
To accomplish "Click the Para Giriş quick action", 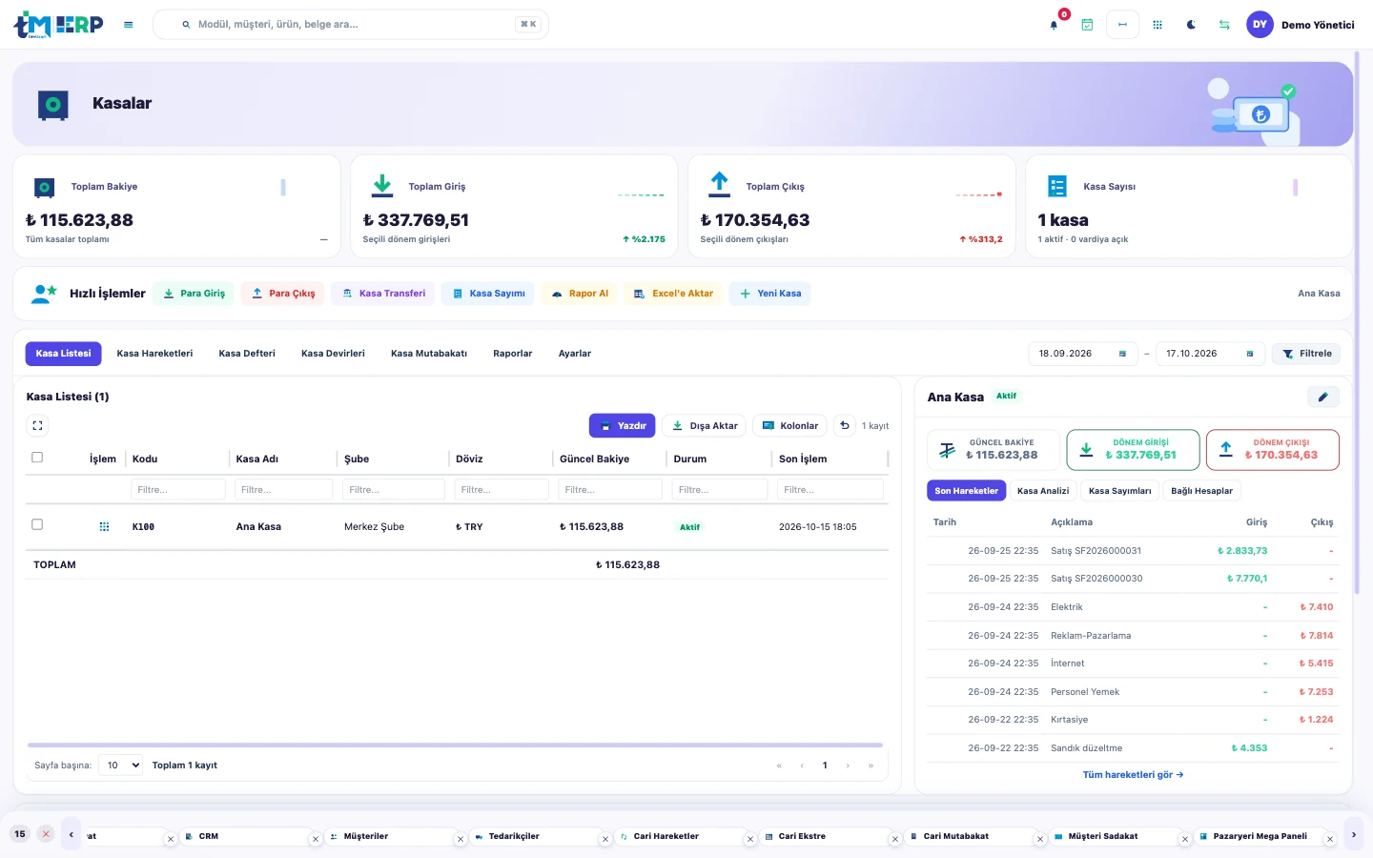I will 194,294.
